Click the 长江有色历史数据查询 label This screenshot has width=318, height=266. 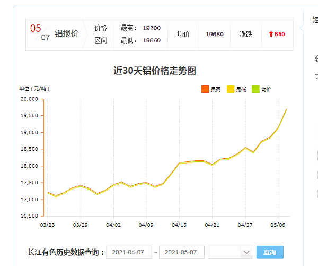tap(66, 252)
